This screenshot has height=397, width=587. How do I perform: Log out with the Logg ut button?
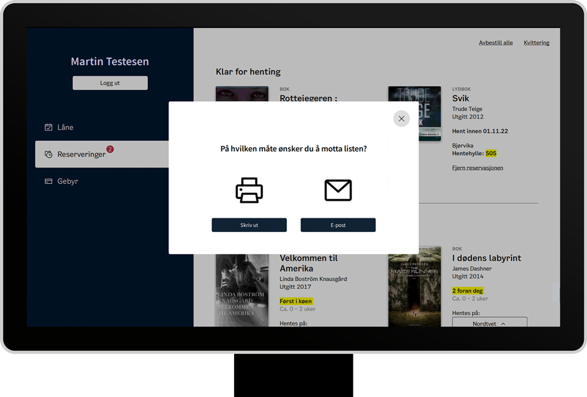pyautogui.click(x=110, y=83)
